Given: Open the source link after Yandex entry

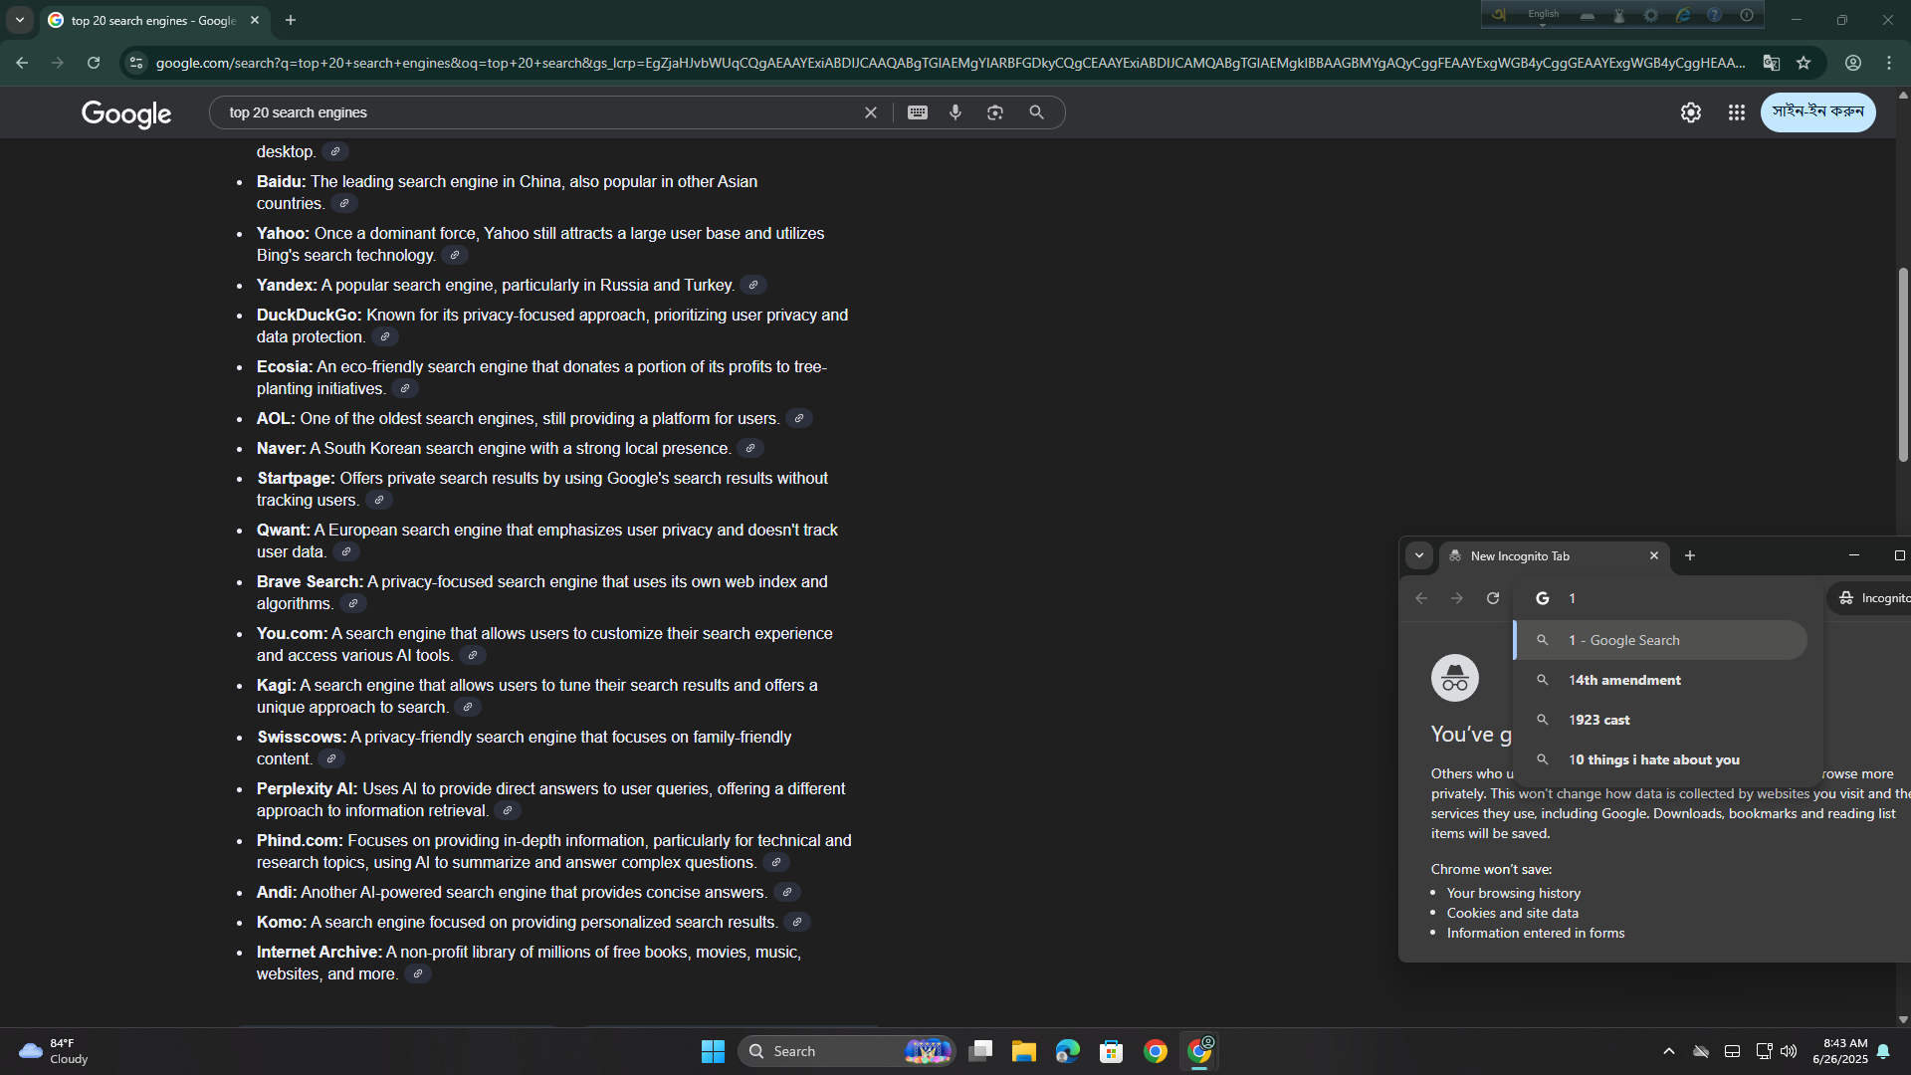Looking at the screenshot, I should pyautogui.click(x=753, y=285).
